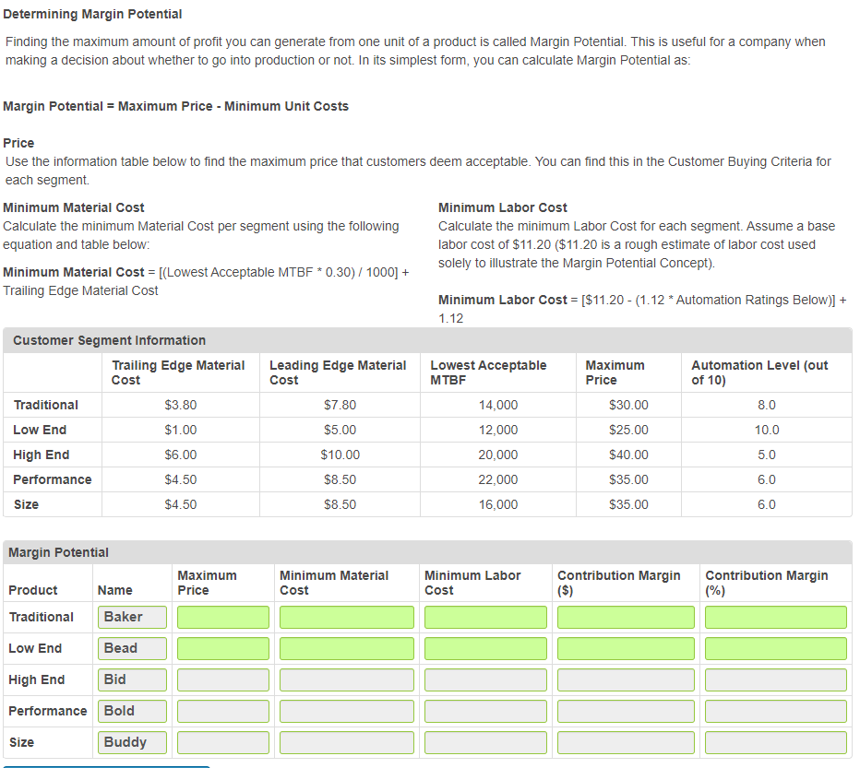Click Contribution Margin ($) field for Performance

626,711
